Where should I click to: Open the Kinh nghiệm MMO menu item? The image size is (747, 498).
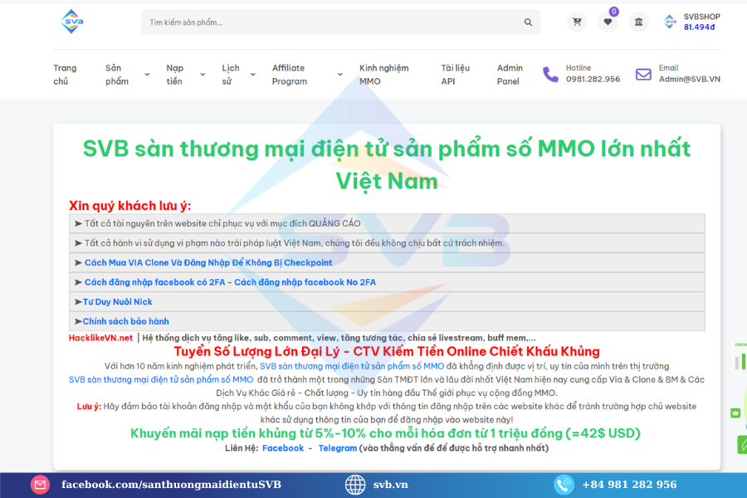[387, 74]
